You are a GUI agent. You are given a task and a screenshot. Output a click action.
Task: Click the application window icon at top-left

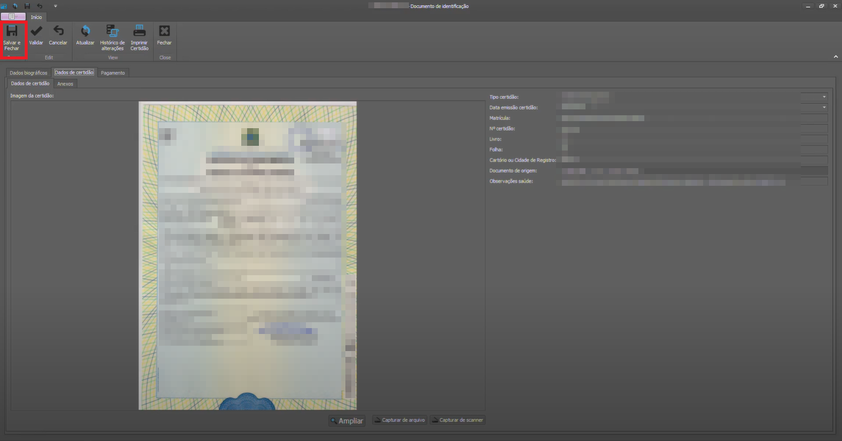pyautogui.click(x=4, y=6)
